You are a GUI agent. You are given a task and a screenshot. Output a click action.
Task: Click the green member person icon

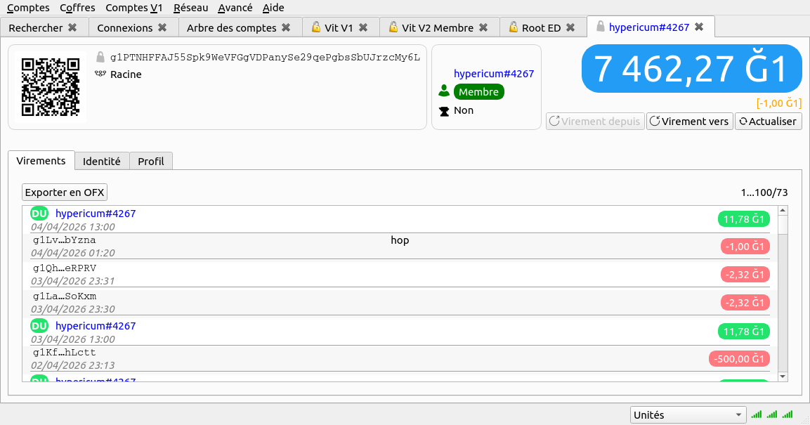pyautogui.click(x=444, y=91)
